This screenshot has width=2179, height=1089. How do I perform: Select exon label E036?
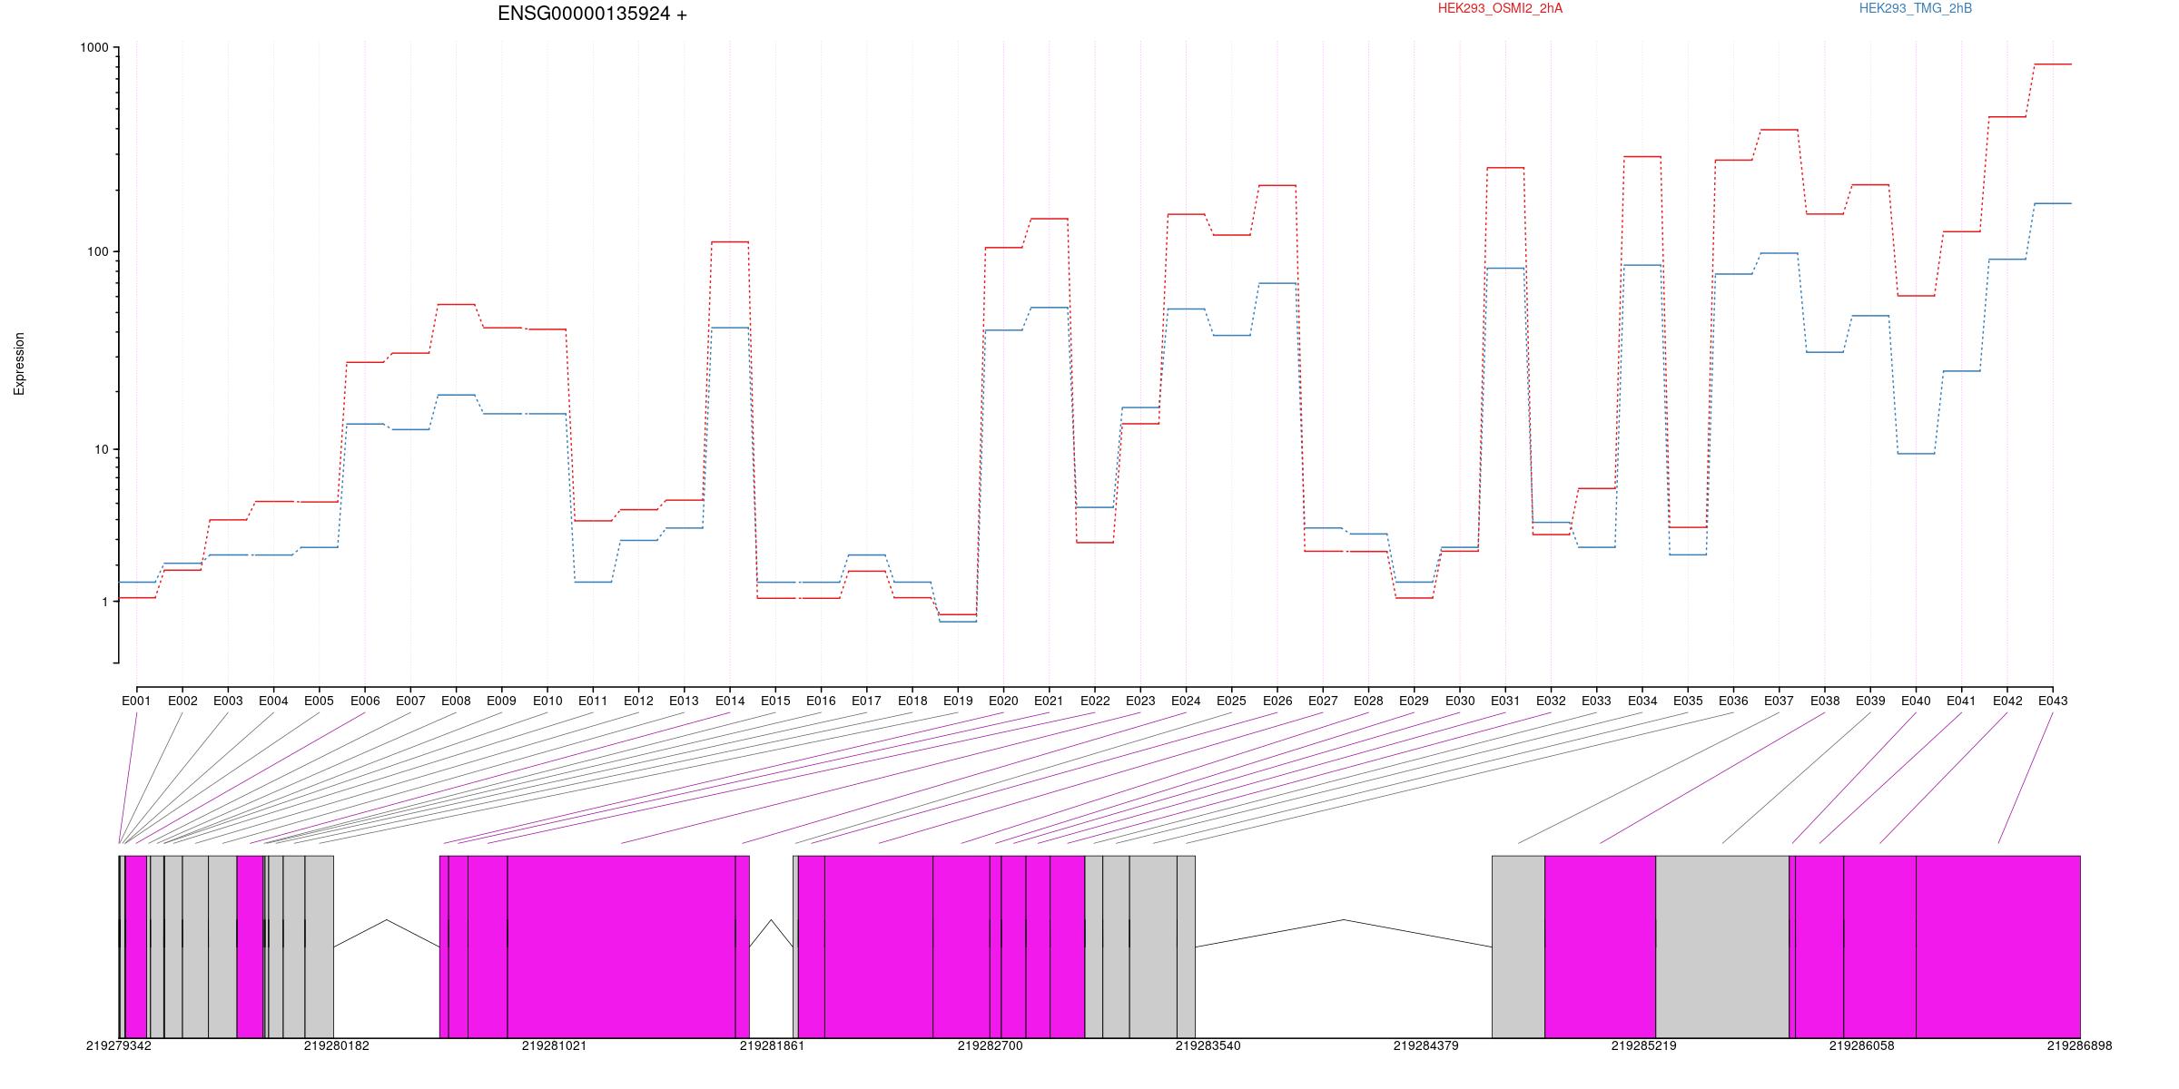[1733, 701]
